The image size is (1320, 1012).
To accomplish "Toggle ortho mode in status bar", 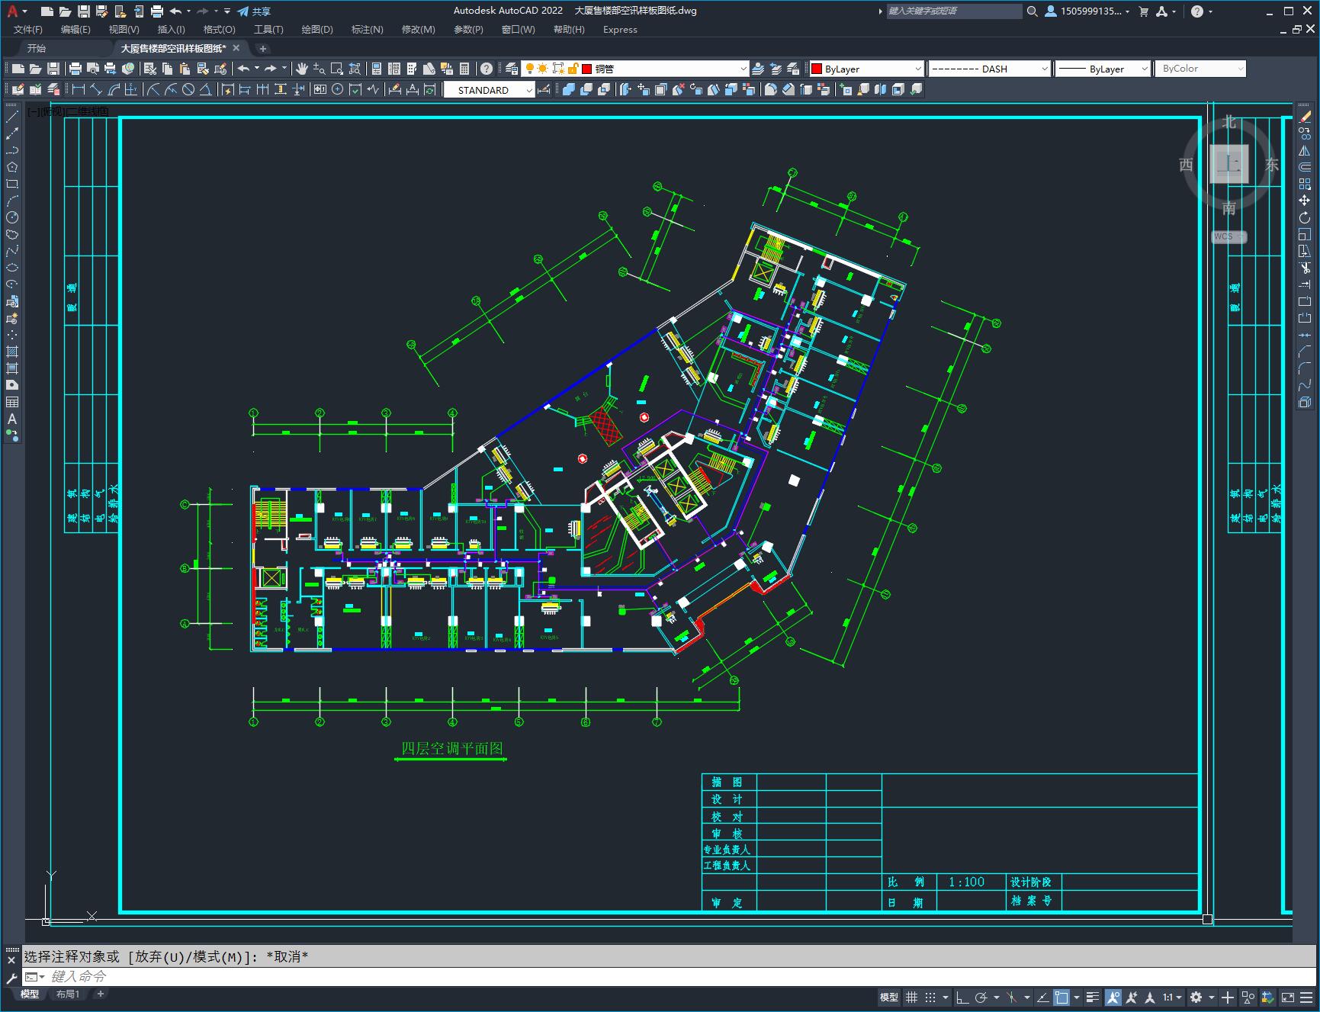I will (962, 998).
